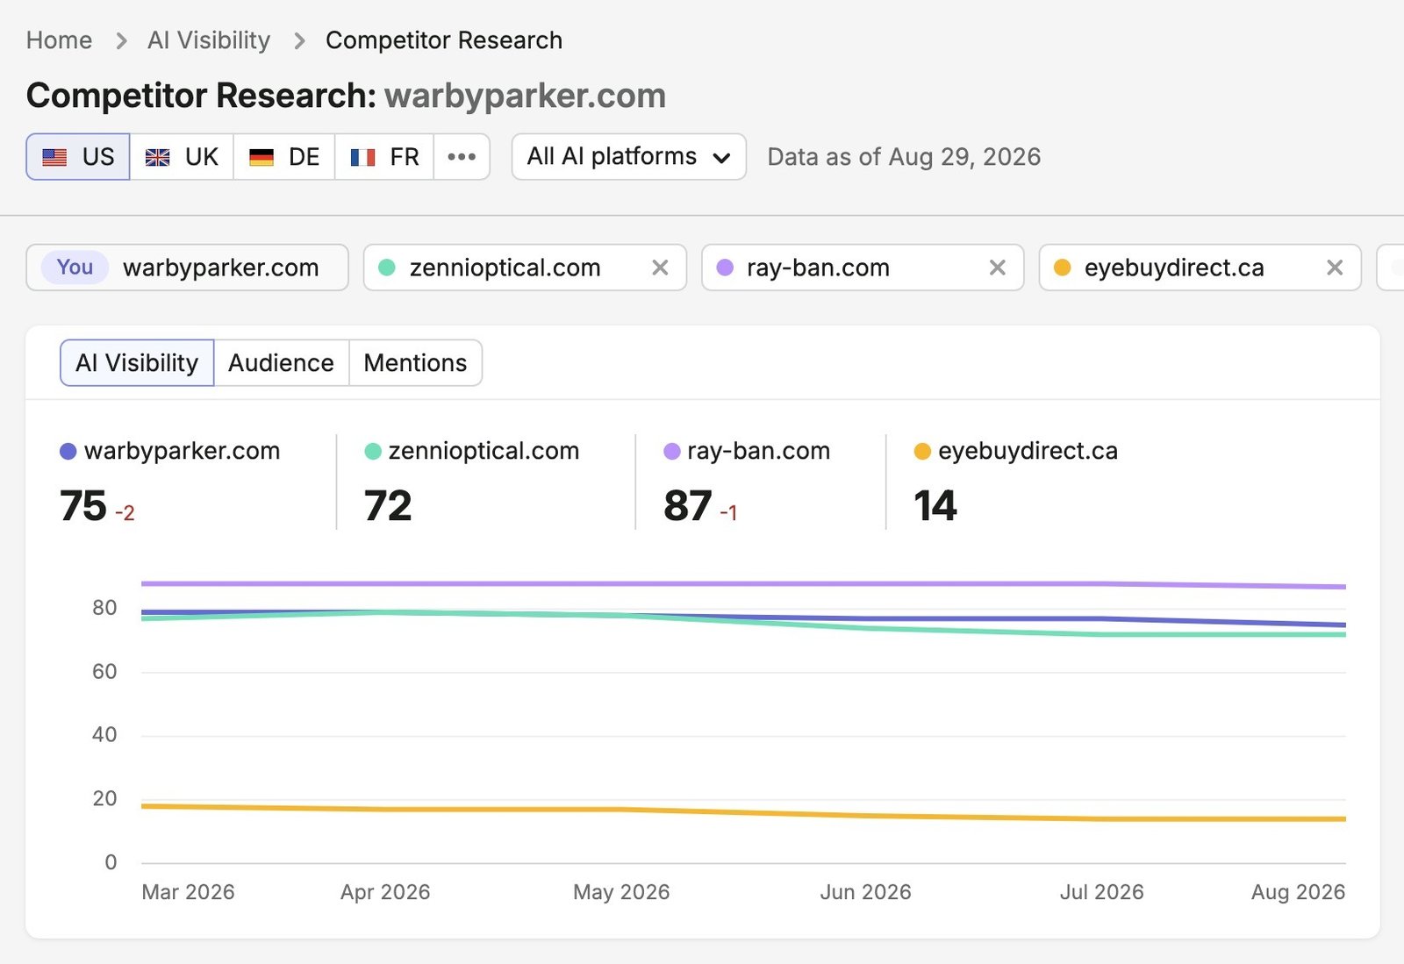
Task: Open more countries ellipsis menu
Action: click(462, 157)
